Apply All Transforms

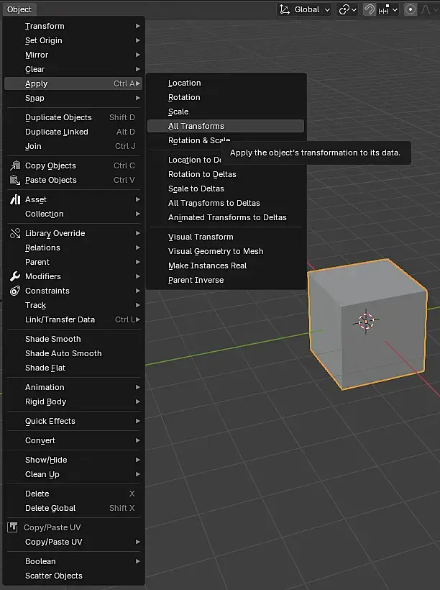pyautogui.click(x=226, y=126)
